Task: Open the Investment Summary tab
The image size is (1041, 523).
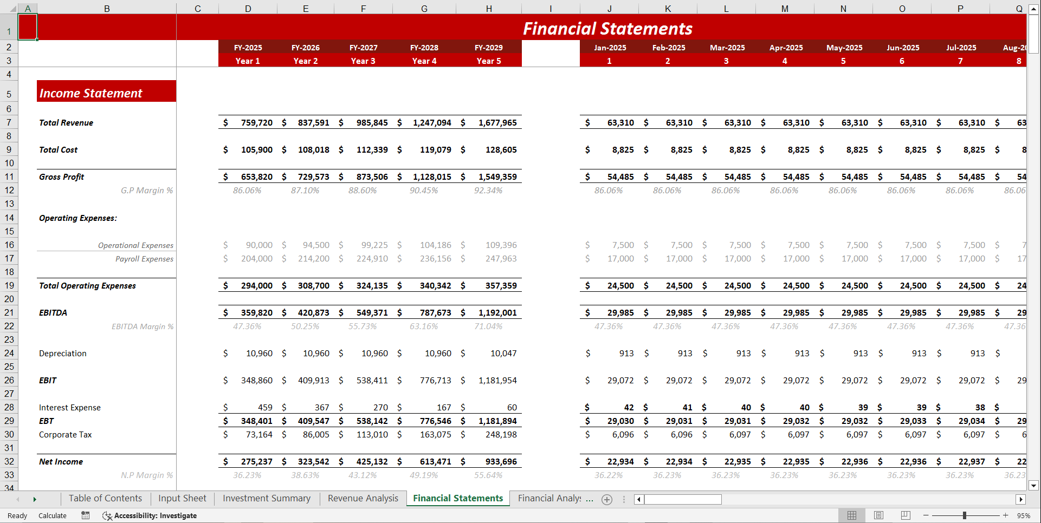Action: (x=266, y=498)
